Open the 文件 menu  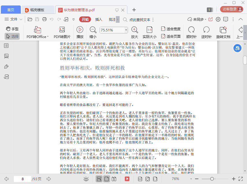pyautogui.click(x=11, y=19)
